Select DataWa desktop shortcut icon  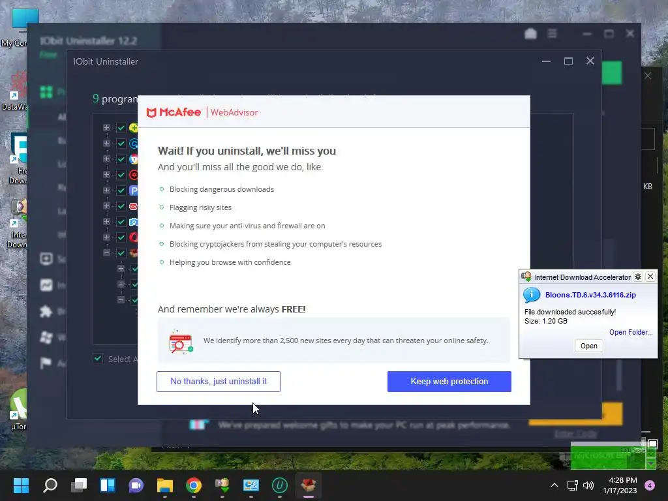pos(15,91)
